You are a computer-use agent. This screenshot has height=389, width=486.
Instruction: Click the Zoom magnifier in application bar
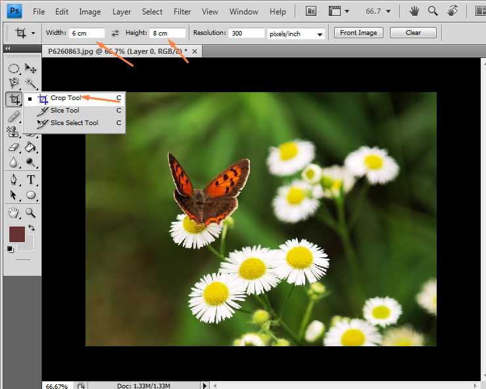click(x=433, y=11)
